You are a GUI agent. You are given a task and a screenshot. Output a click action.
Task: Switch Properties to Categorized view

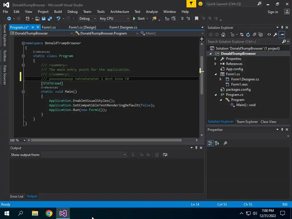(x=210, y=143)
